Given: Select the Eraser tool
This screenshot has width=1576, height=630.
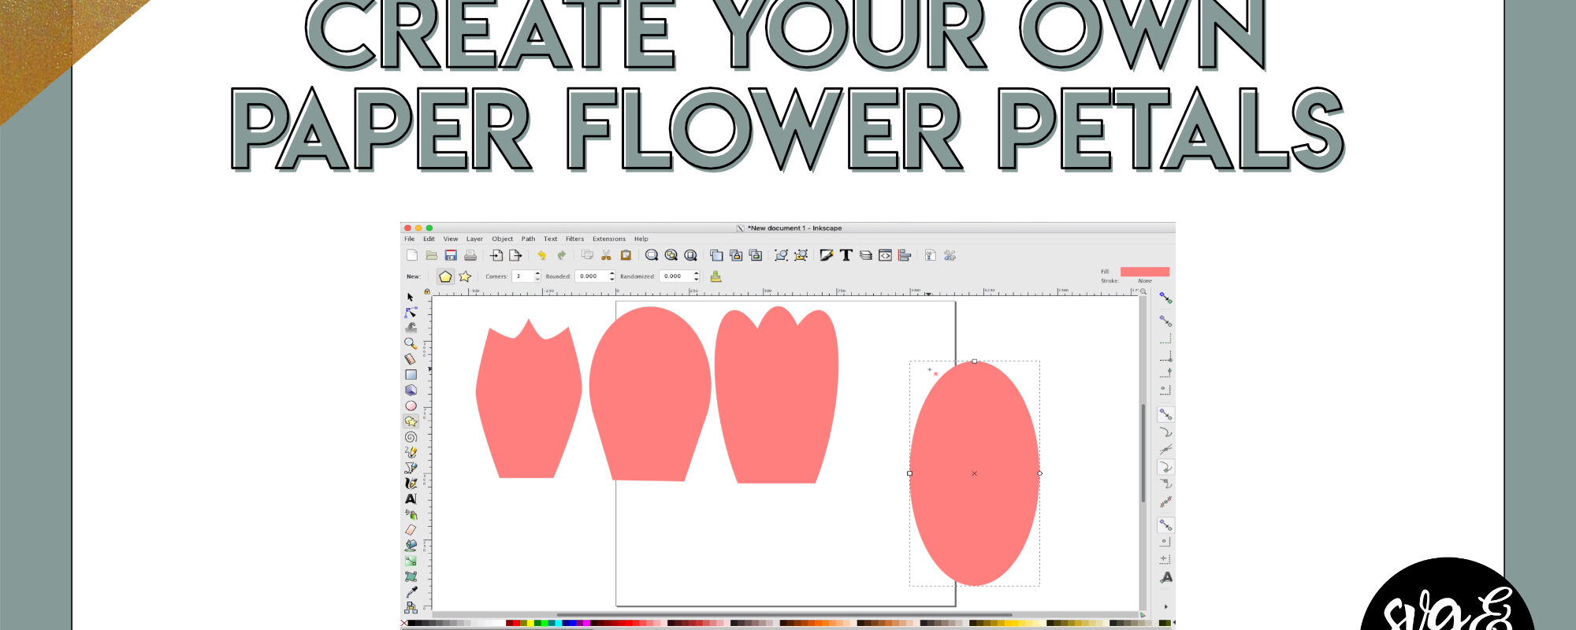Looking at the screenshot, I should (x=411, y=530).
